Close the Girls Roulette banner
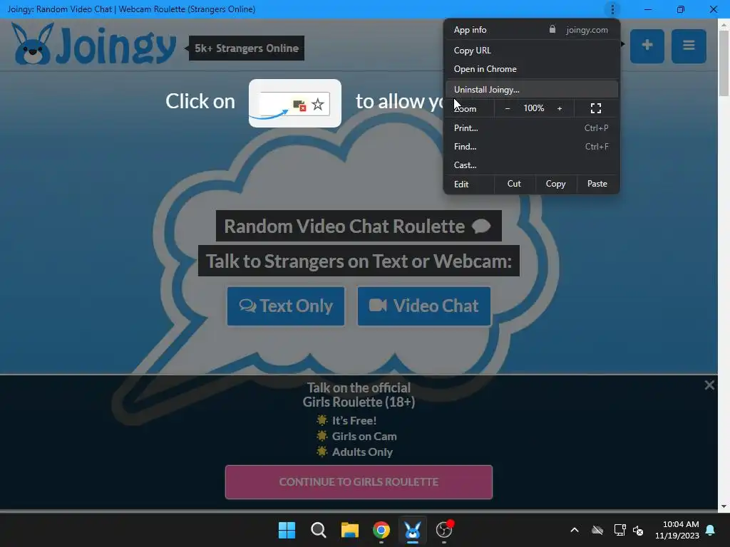Image resolution: width=730 pixels, height=547 pixels. (x=709, y=385)
